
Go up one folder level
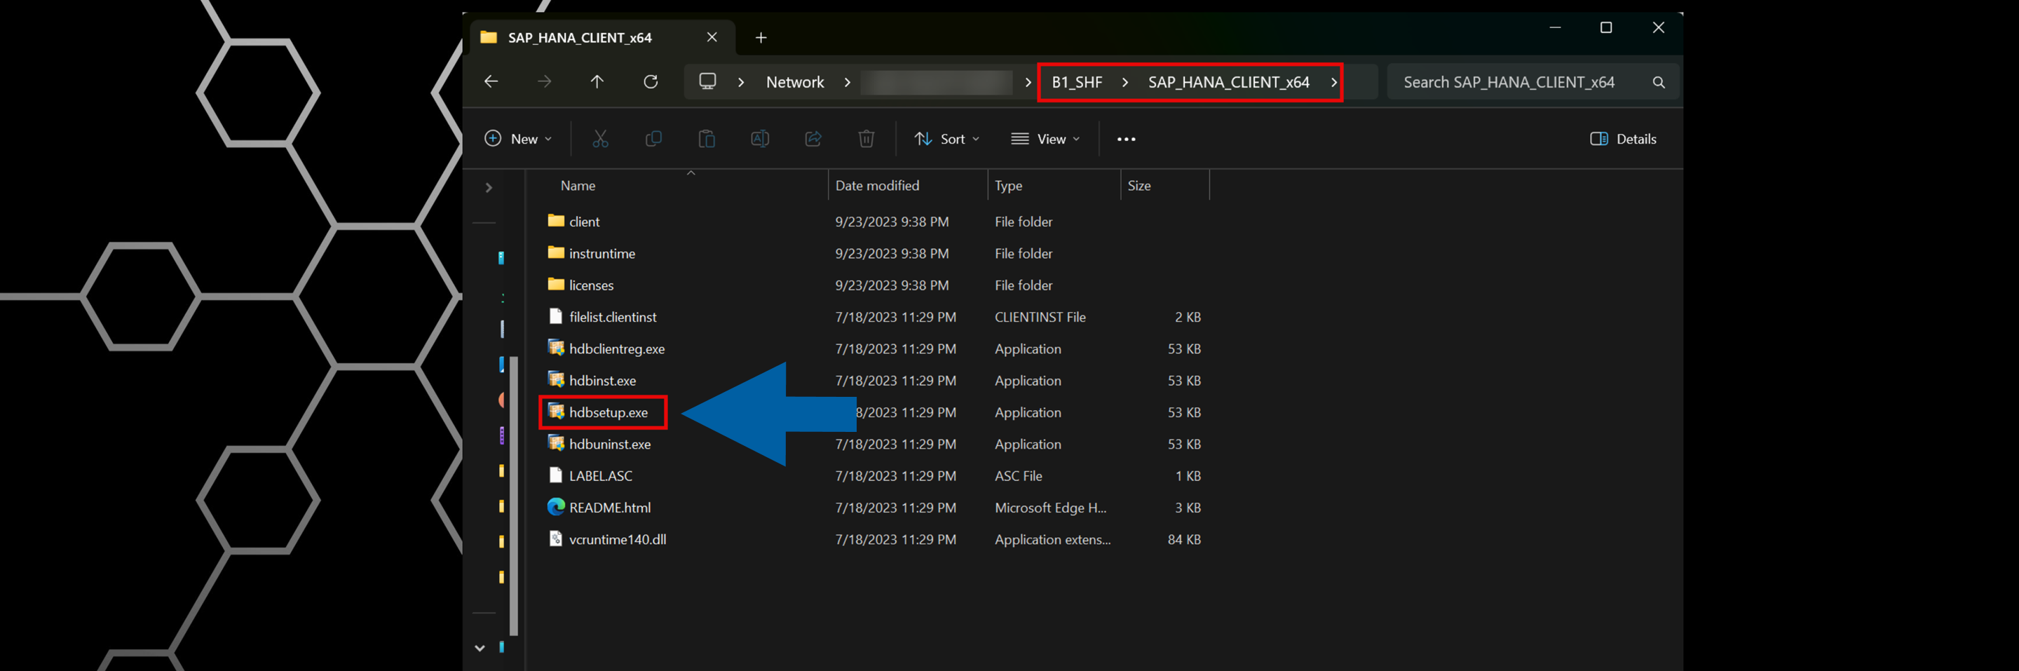pyautogui.click(x=597, y=81)
